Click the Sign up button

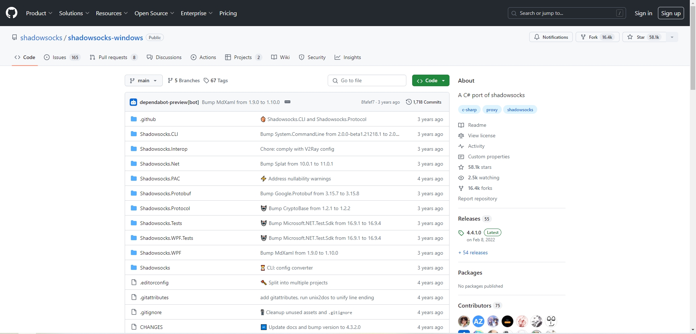(x=671, y=13)
